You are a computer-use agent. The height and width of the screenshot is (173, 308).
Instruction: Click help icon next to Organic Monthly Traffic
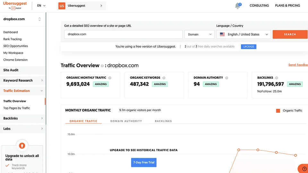tap(110, 78)
